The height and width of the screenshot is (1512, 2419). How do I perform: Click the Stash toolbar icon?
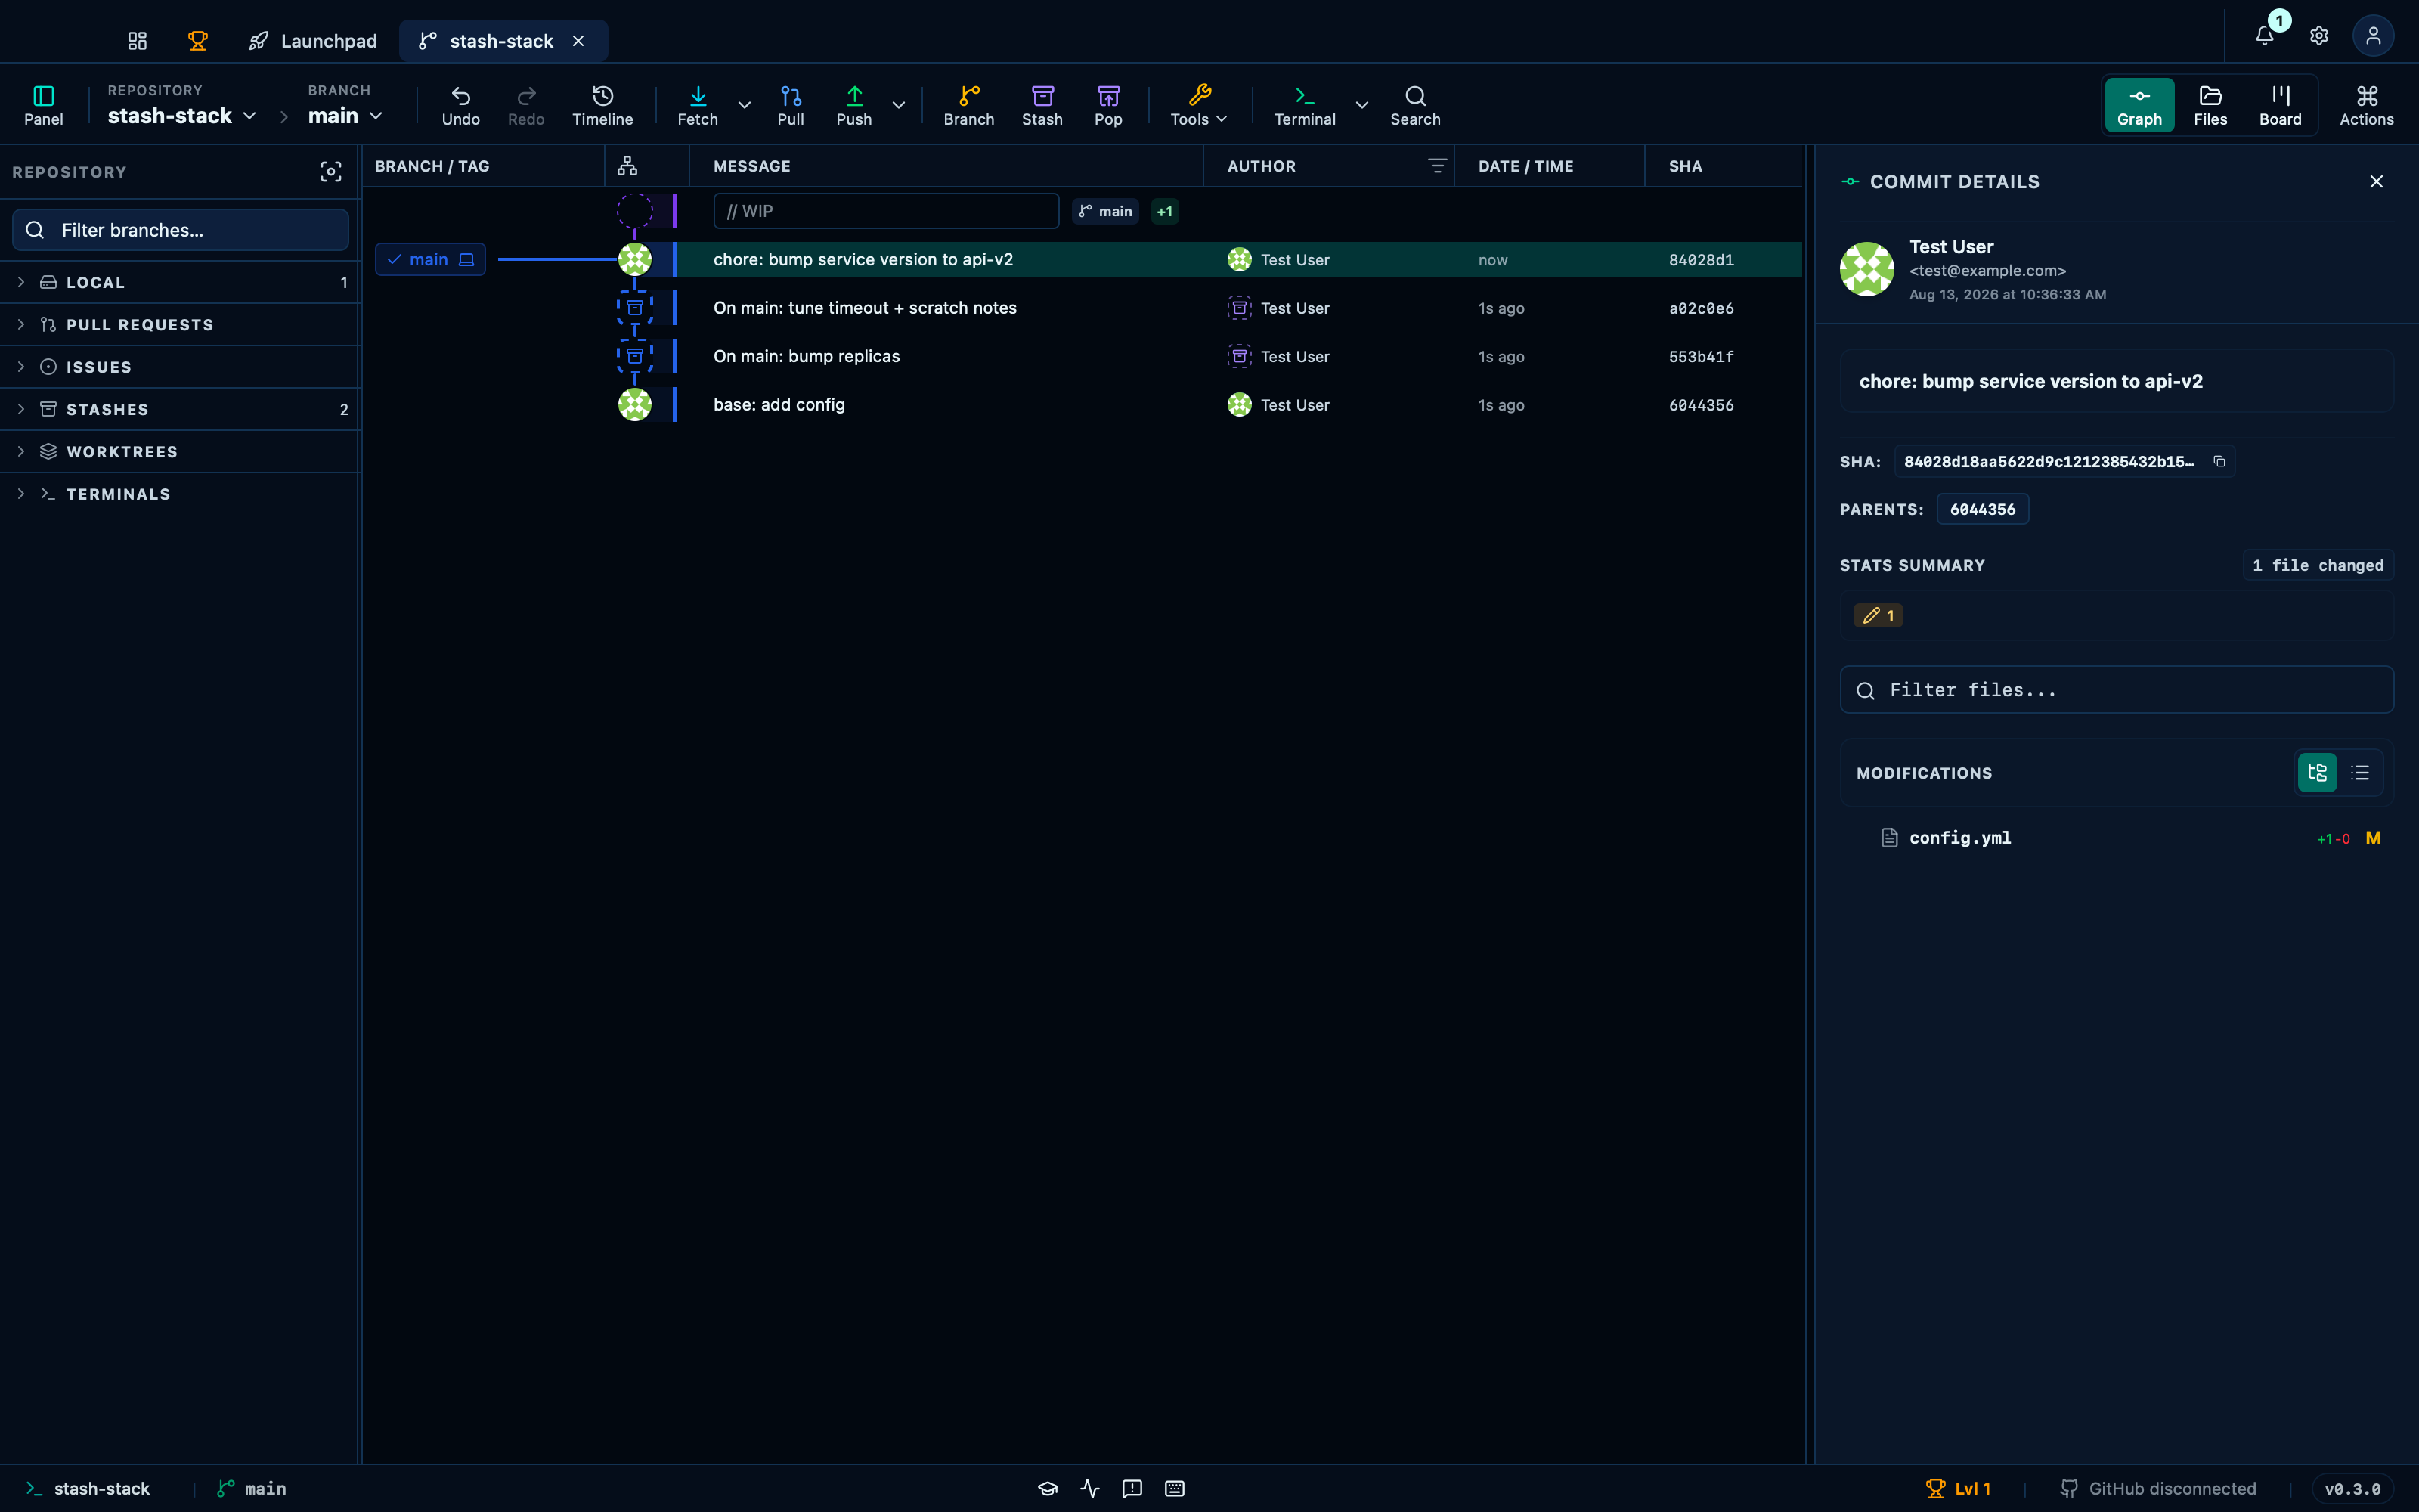[x=1042, y=105]
